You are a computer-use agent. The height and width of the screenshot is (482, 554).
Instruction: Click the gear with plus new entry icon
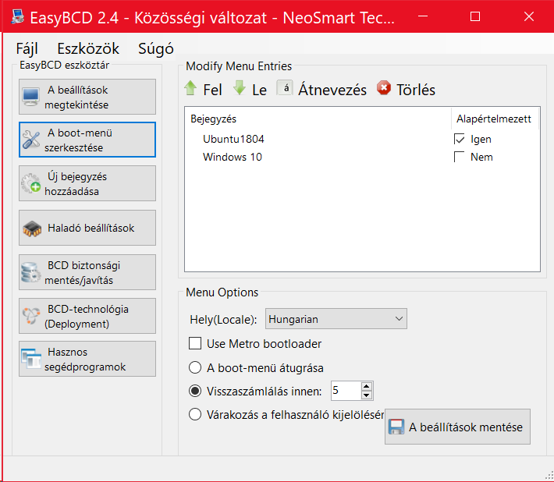pyautogui.click(x=30, y=183)
